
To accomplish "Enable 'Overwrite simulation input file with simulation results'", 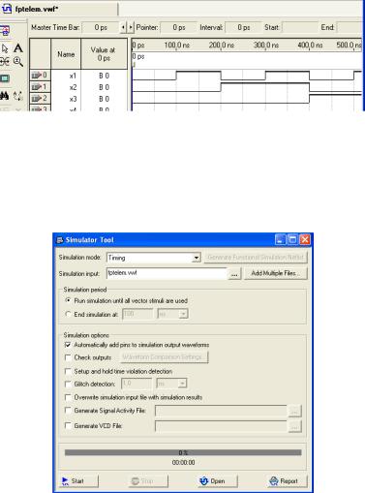I will coord(68,397).
